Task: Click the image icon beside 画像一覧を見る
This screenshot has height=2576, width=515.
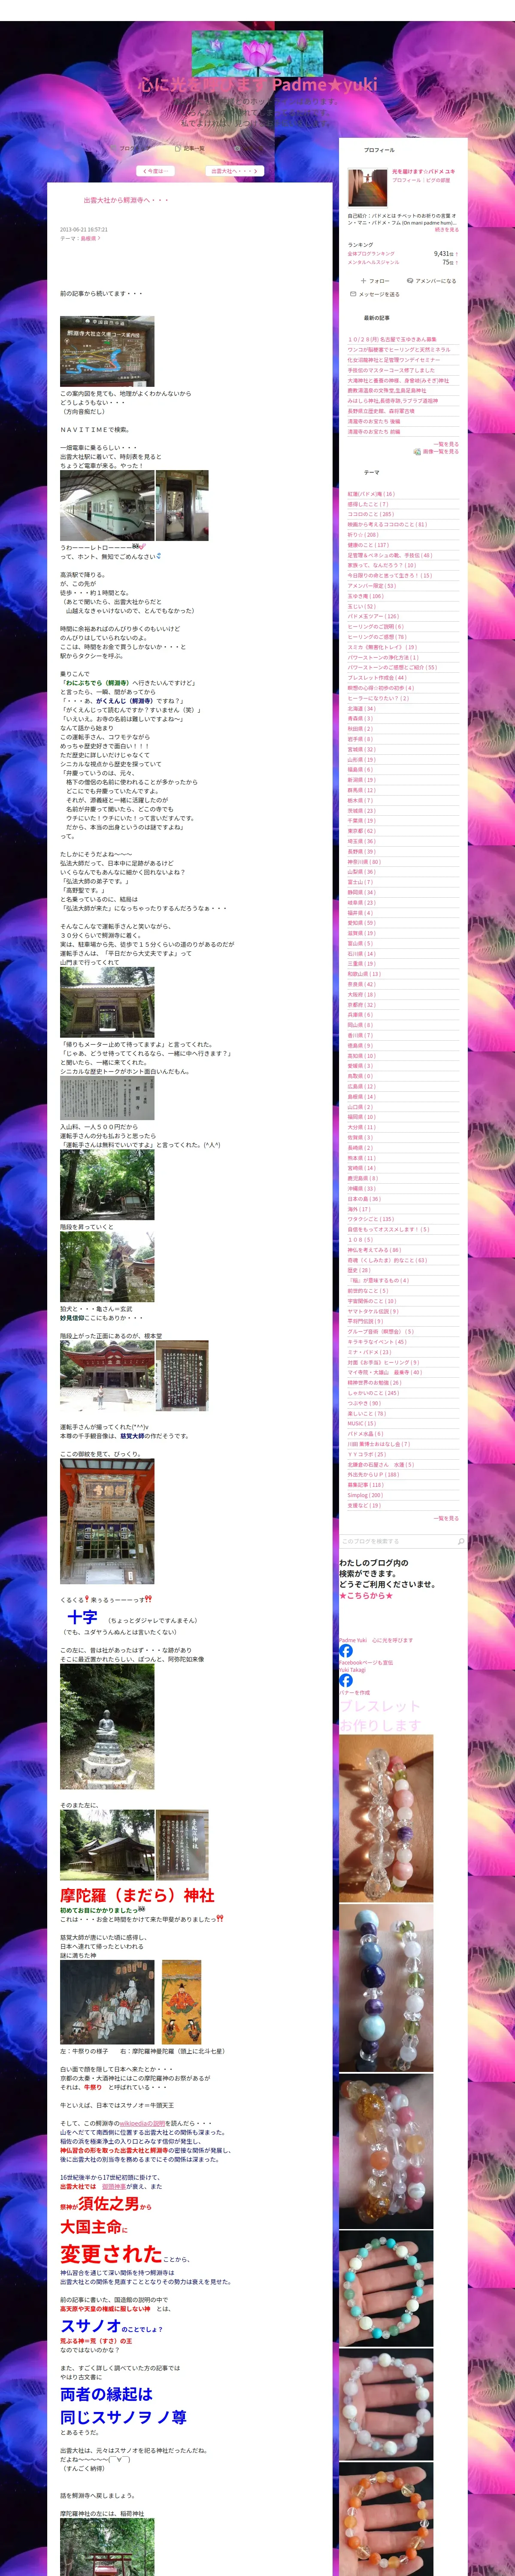Action: pyautogui.click(x=417, y=452)
